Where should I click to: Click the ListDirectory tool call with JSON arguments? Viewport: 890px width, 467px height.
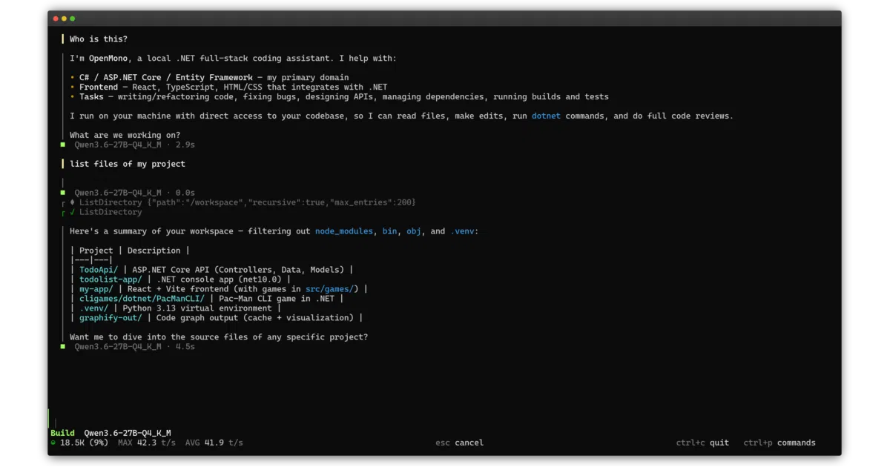[x=248, y=202]
